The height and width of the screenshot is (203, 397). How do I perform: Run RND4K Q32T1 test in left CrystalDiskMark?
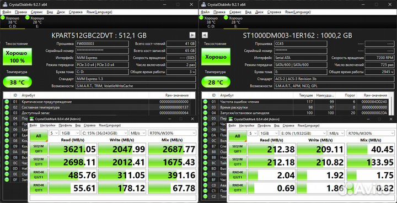coord(39,175)
